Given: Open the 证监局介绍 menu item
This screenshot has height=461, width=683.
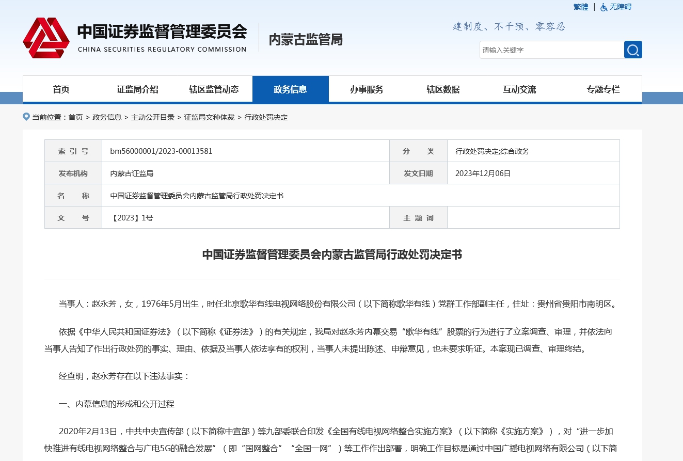Looking at the screenshot, I should [x=137, y=89].
